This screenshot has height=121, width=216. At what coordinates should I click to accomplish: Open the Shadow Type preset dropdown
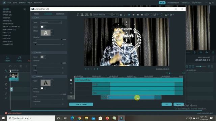(52, 83)
